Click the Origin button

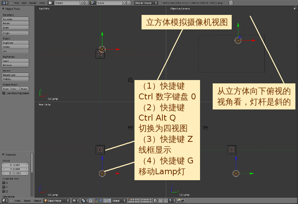(15, 33)
